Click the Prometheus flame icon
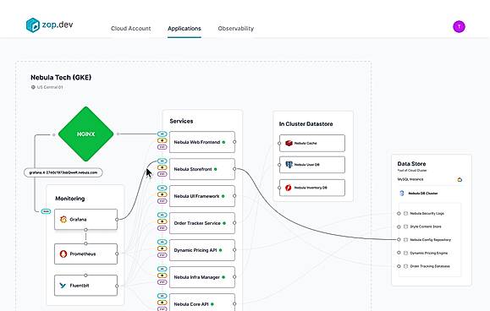Screen dimensions: 490x311 point(63,254)
